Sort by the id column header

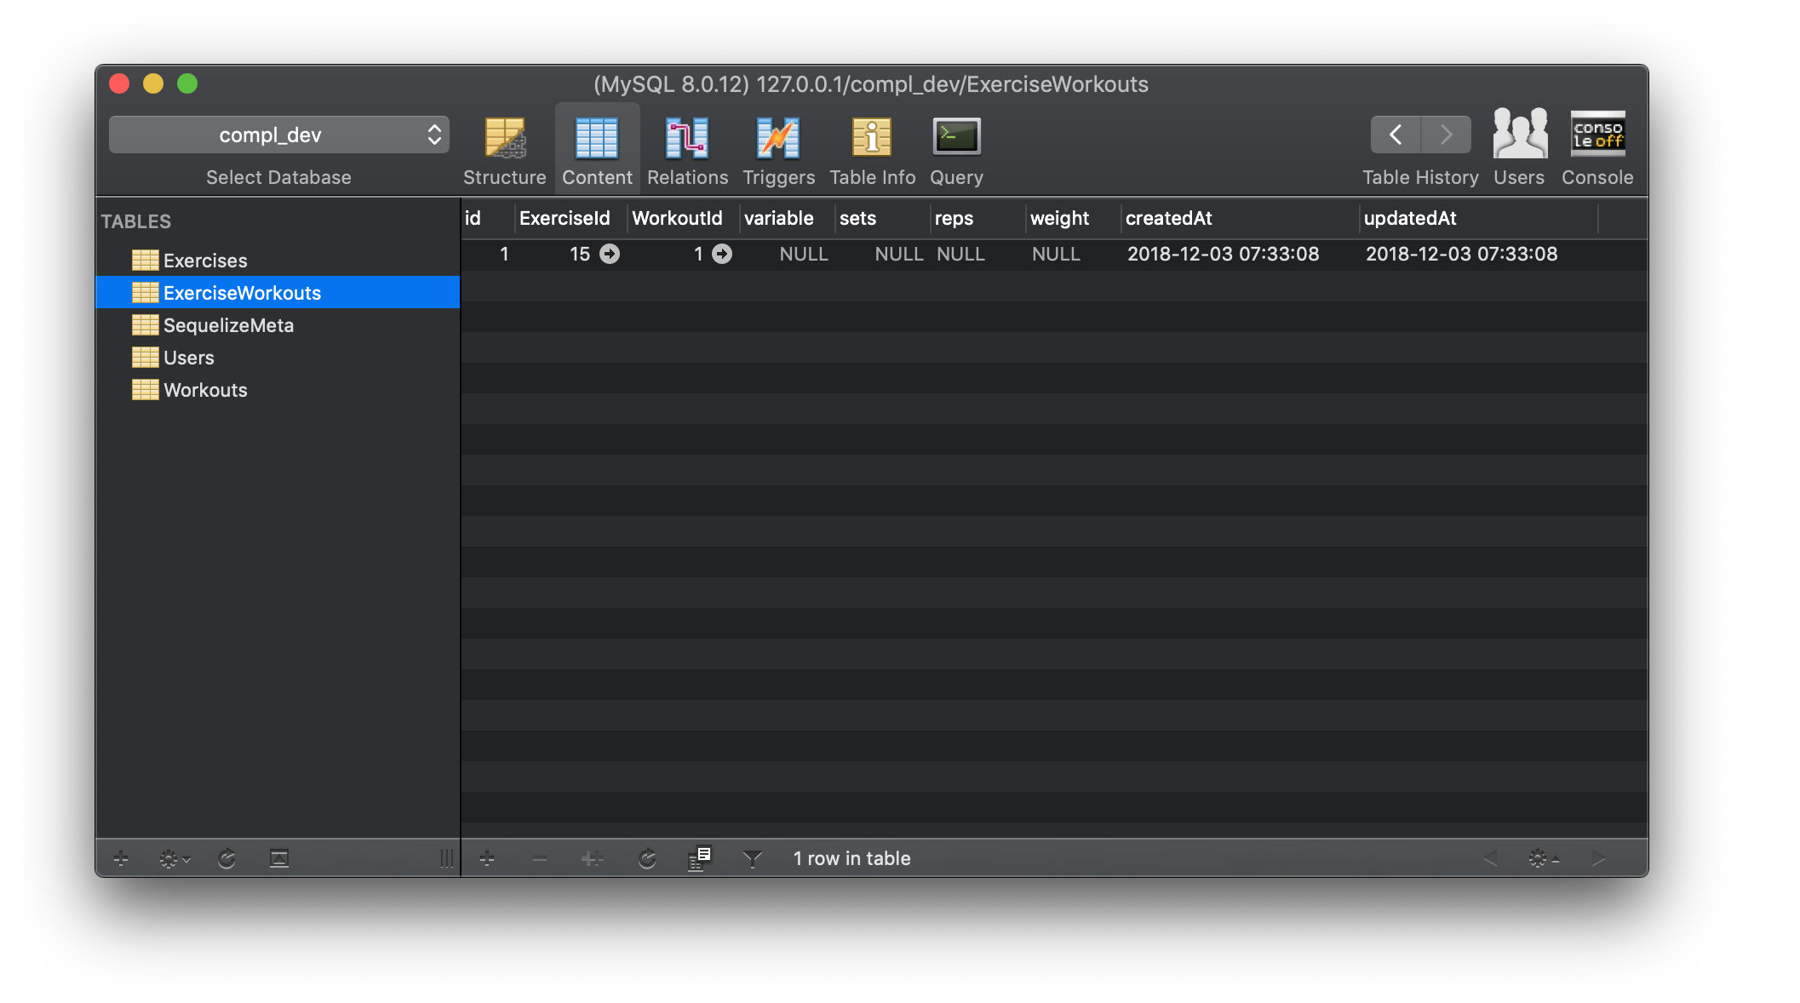coord(488,219)
